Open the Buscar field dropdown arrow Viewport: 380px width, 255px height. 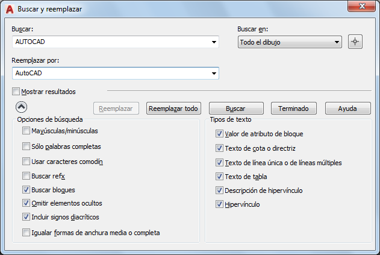(x=214, y=42)
